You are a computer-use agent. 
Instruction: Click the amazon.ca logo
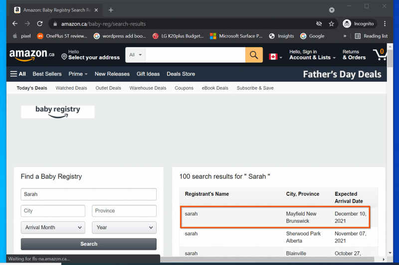[x=32, y=55]
